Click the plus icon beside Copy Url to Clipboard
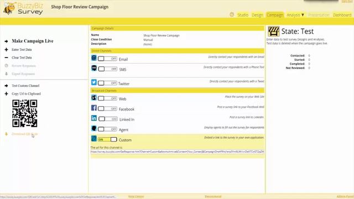This screenshot has width=354, height=199. pos(6,93)
